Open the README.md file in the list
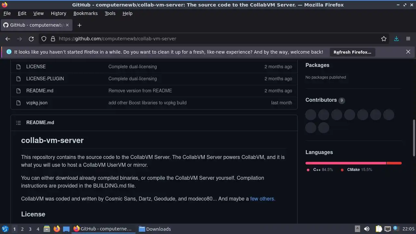The width and height of the screenshot is (416, 234). point(40,91)
